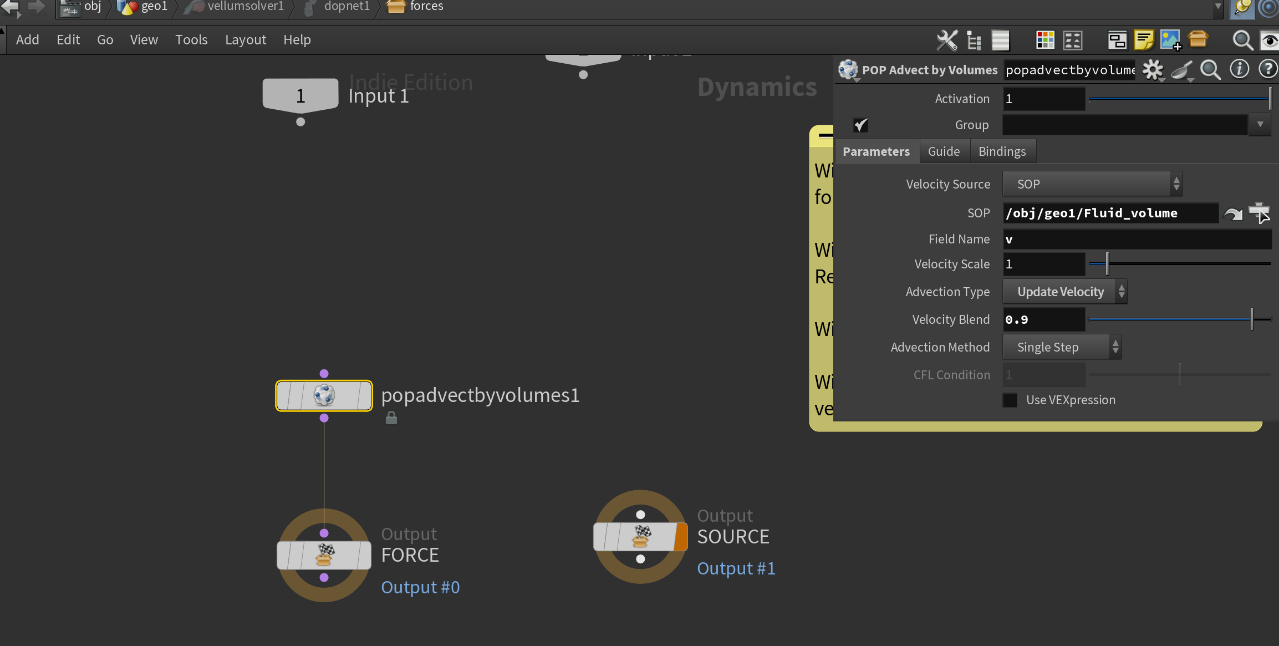
Task: Click the Velocity Blend slider handle
Action: 1252,319
